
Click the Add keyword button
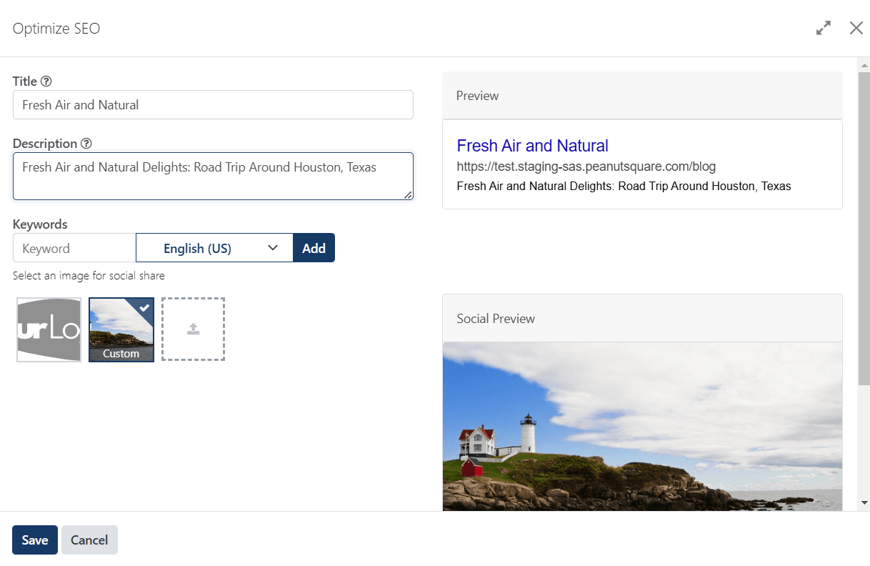click(x=314, y=248)
